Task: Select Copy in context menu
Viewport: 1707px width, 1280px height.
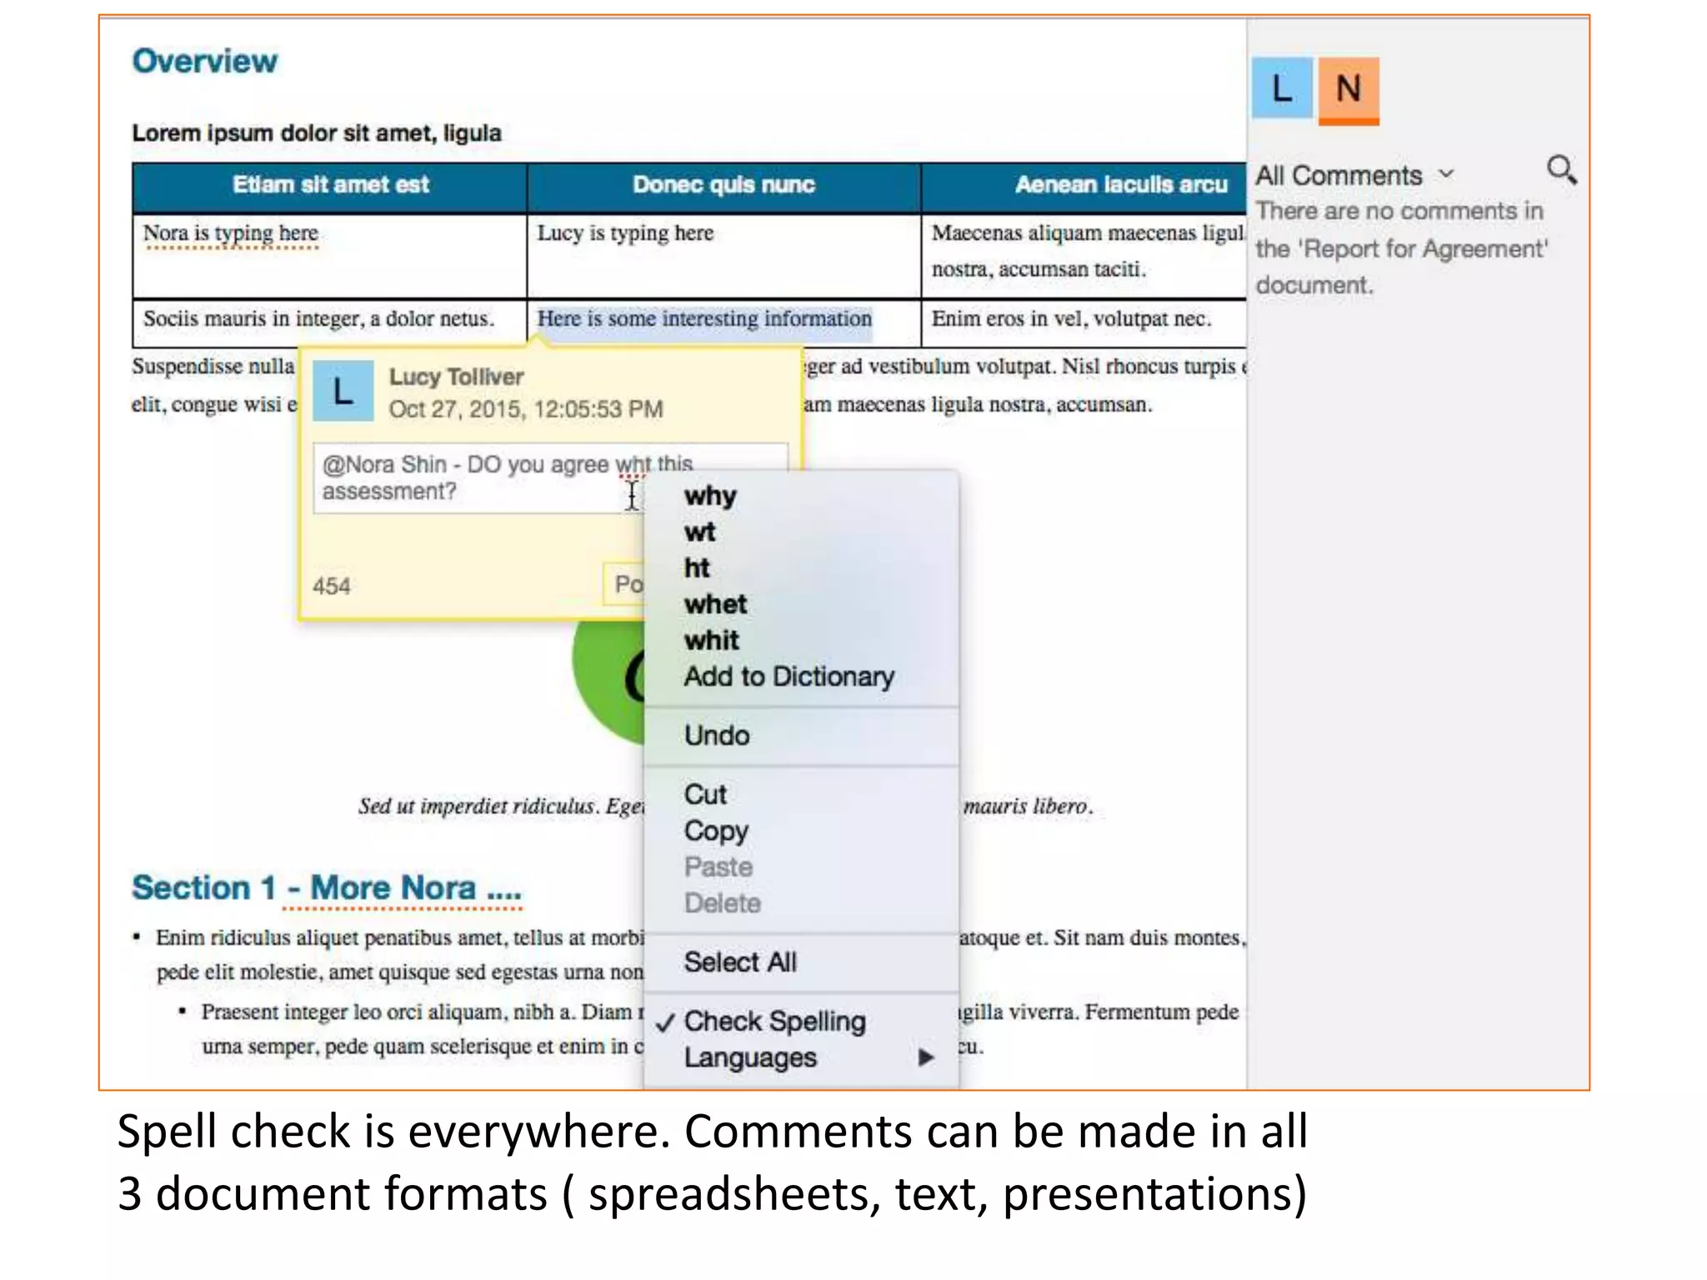Action: 716,831
